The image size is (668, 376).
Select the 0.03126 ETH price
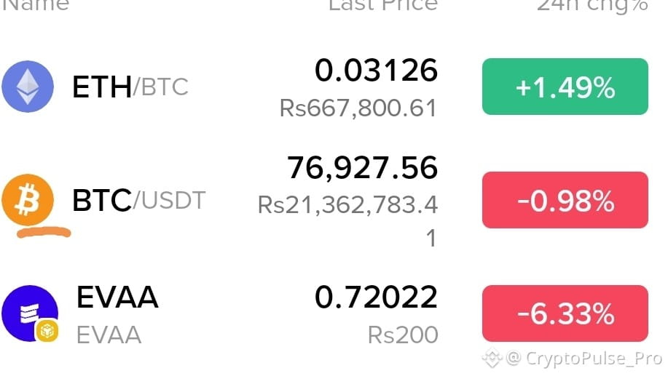coord(376,70)
